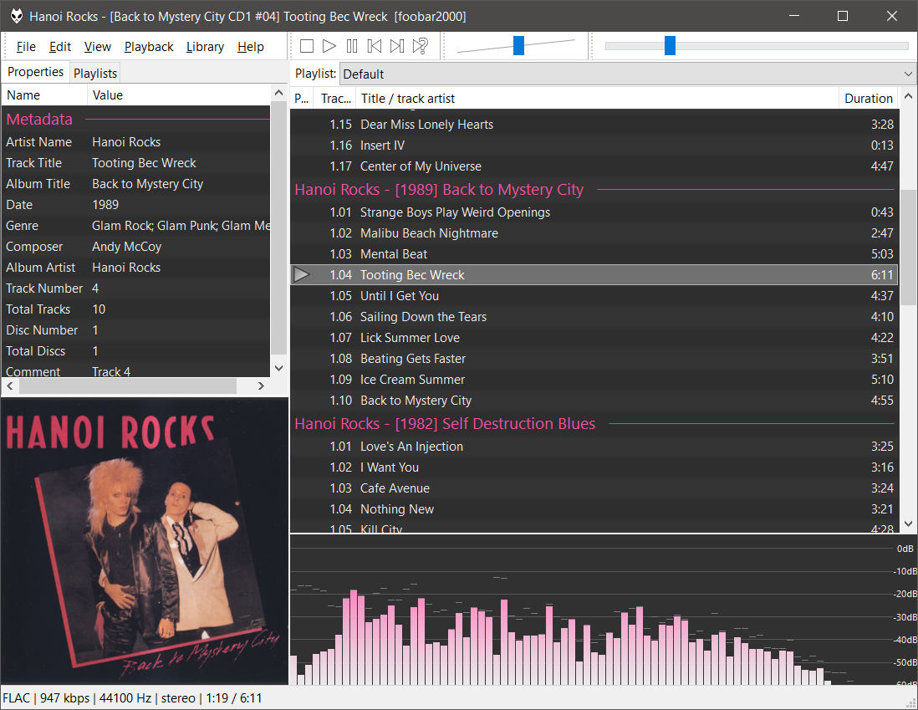This screenshot has height=710, width=918.
Task: Open the Library menu
Action: (205, 47)
